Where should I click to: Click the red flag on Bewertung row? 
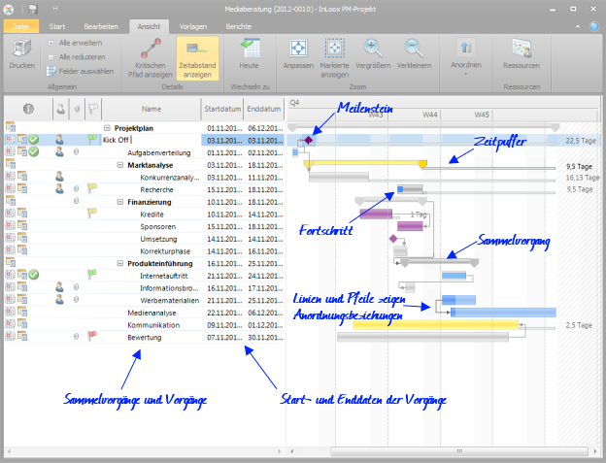coord(92,336)
